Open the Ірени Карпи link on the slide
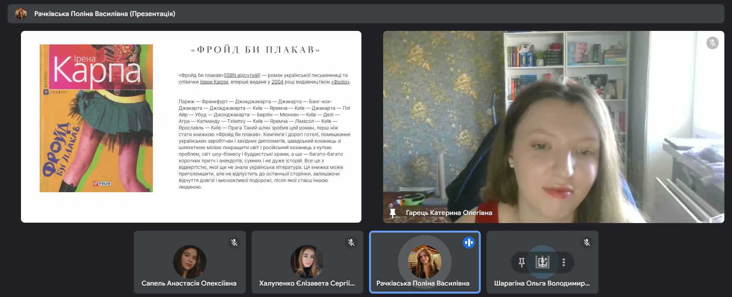This screenshot has width=732, height=297. [214, 82]
